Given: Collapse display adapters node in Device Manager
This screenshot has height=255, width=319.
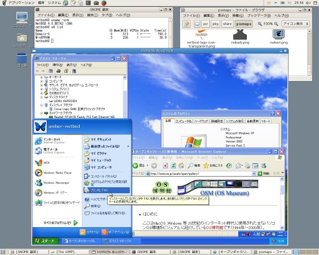Looking at the screenshot, I should click(41, 105).
